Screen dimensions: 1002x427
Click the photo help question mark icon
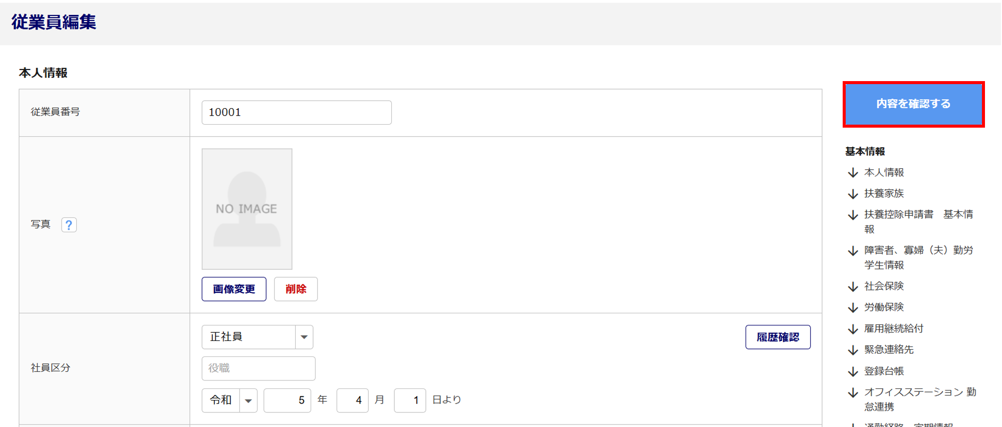coord(69,225)
